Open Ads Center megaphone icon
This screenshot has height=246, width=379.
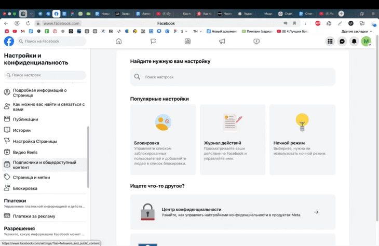click(222, 42)
